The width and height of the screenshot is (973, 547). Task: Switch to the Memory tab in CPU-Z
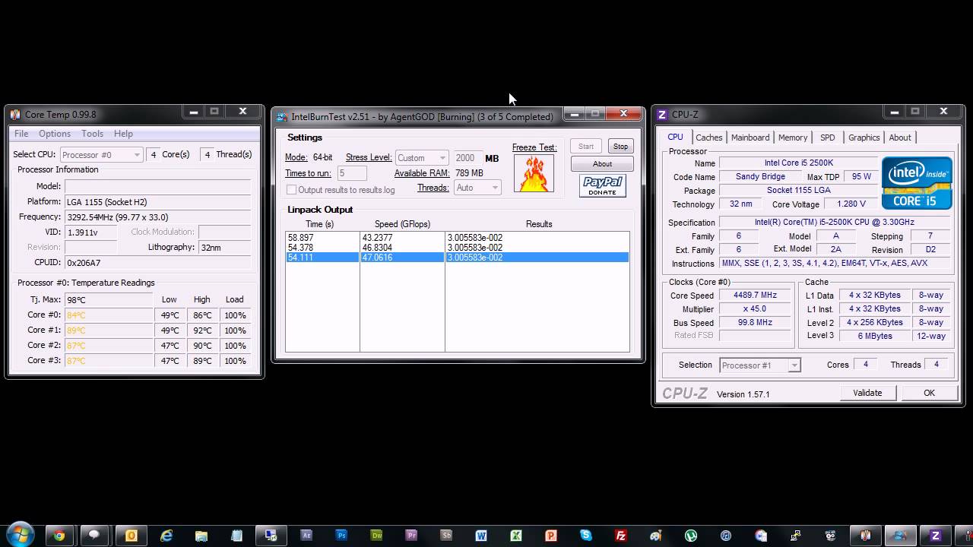(x=793, y=138)
